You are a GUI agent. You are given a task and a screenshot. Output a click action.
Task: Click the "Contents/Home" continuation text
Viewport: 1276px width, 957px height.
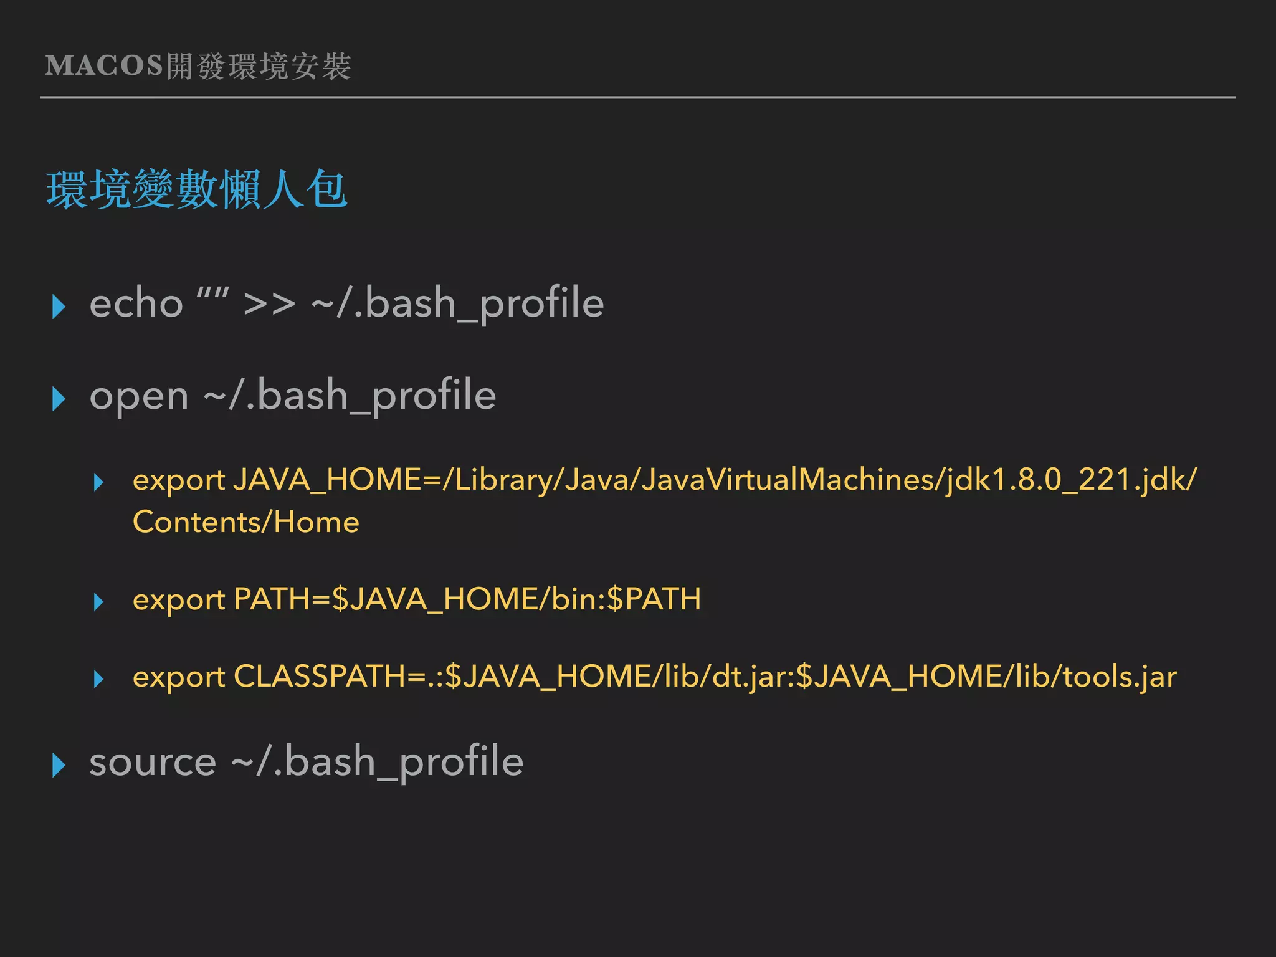246,522
